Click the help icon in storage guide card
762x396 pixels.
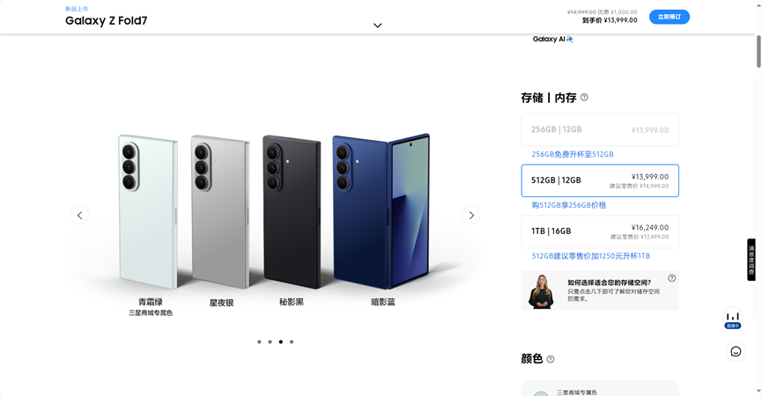click(671, 278)
